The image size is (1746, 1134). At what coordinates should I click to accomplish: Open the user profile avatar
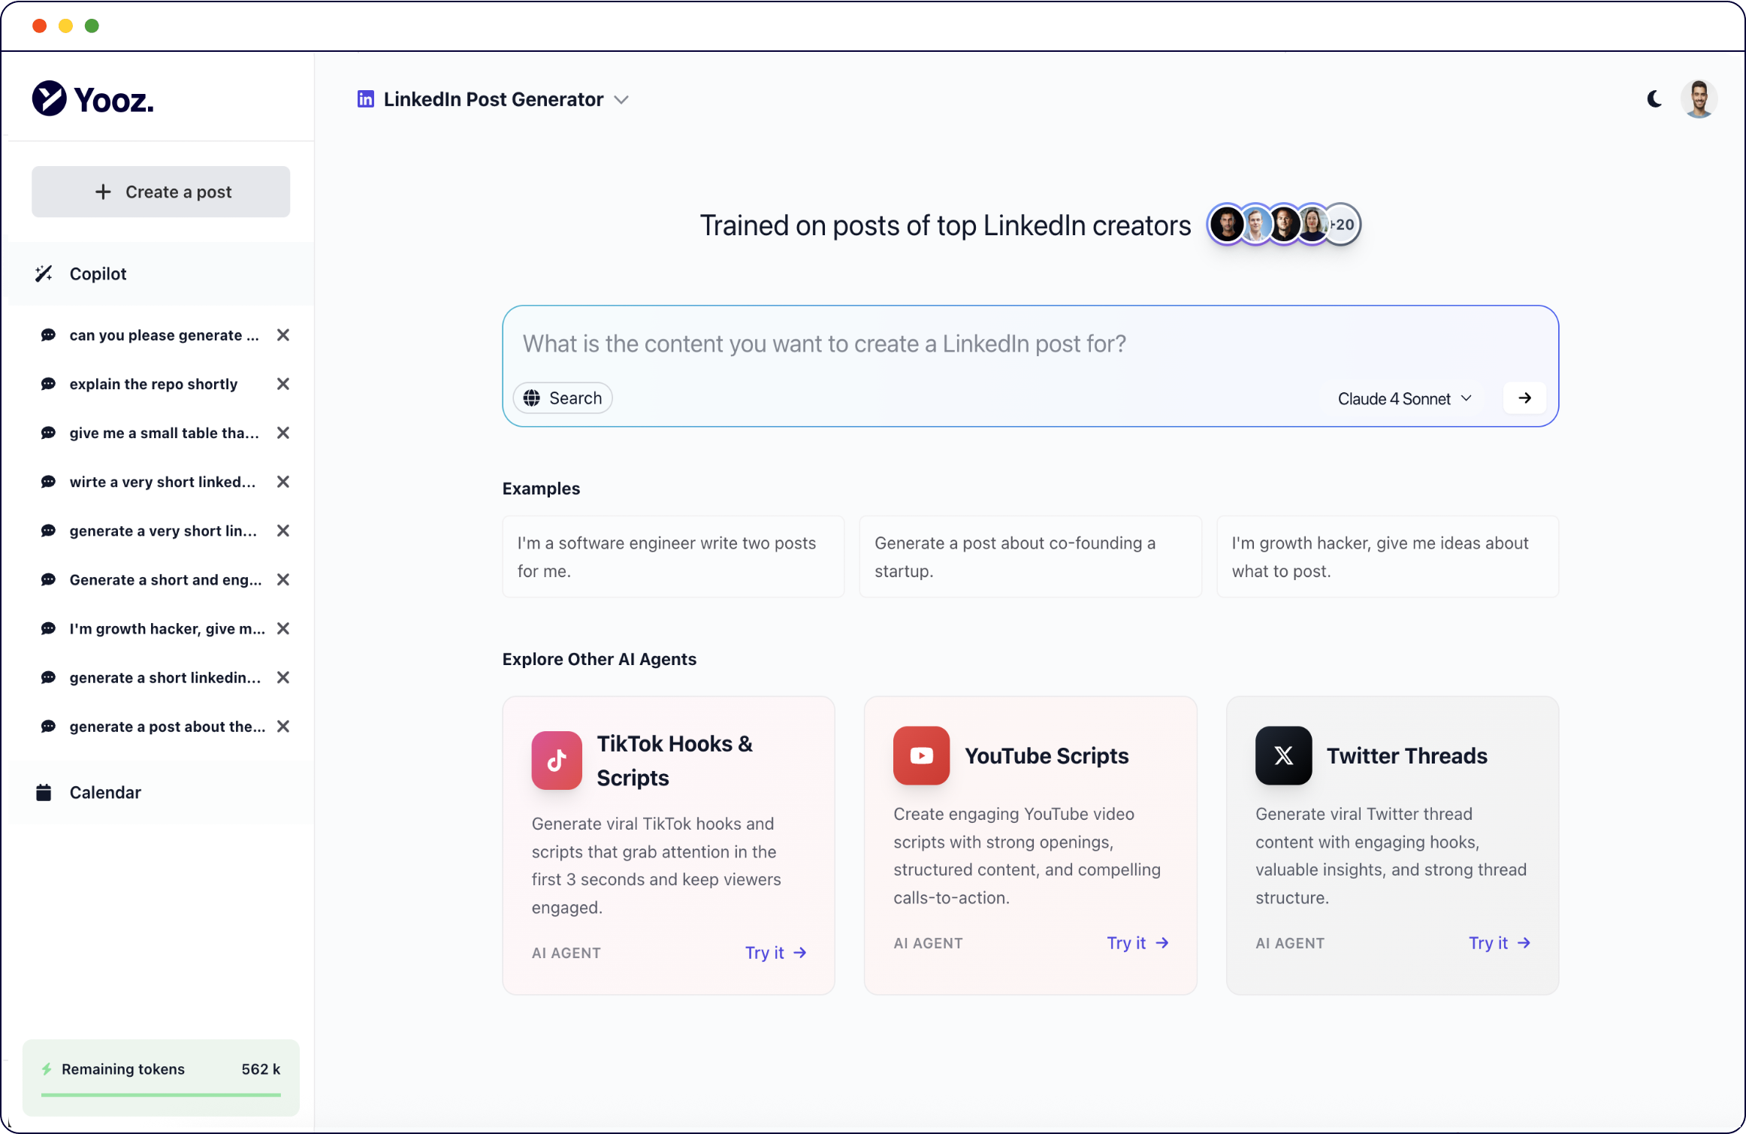coord(1698,99)
